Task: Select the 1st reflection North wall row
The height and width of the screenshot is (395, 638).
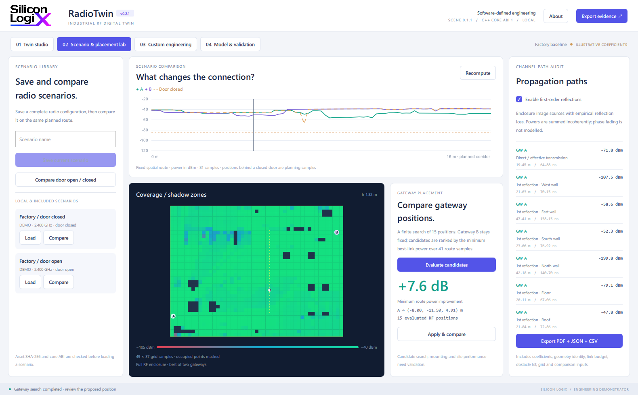Action: [569, 266]
